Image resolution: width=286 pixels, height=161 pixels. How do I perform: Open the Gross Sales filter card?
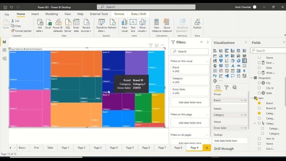tap(189, 91)
